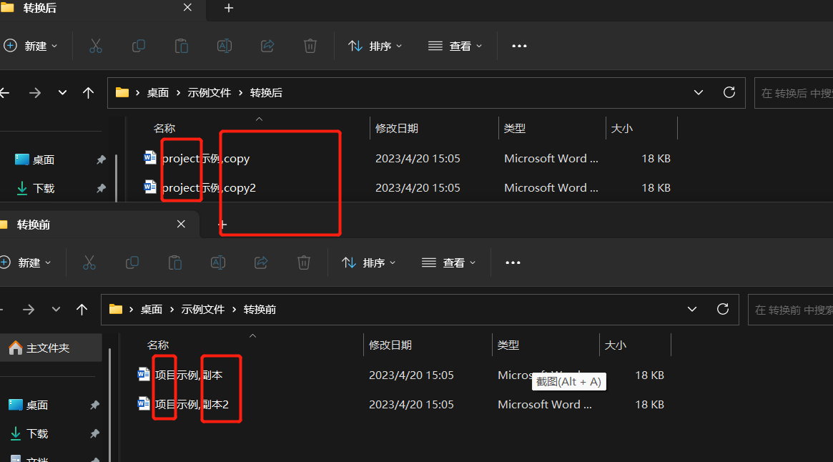Open a new tab with the plus icon
Image resolution: width=833 pixels, height=462 pixels.
click(228, 9)
